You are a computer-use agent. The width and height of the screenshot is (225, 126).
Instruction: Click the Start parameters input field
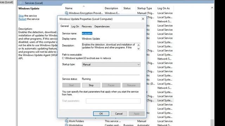(x=113, y=101)
